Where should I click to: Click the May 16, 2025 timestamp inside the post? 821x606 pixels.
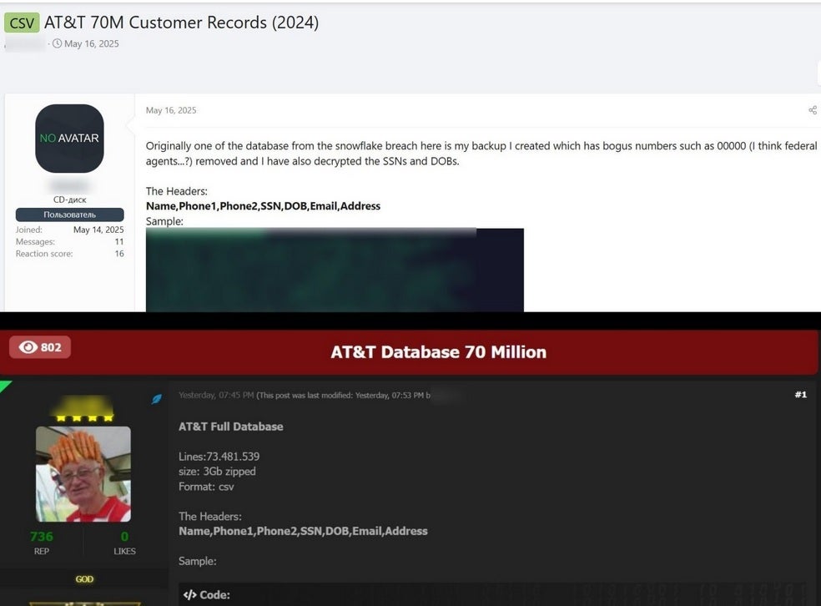(x=171, y=110)
